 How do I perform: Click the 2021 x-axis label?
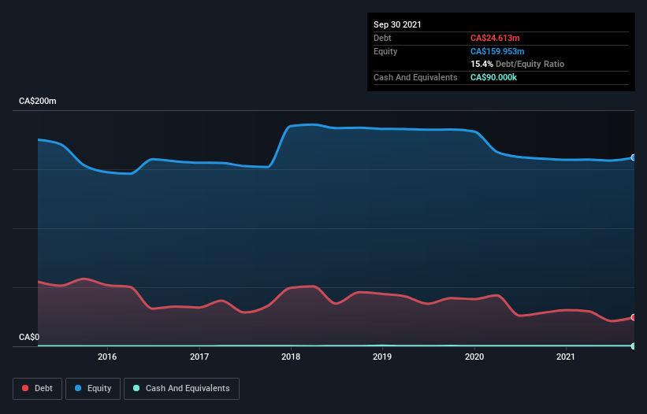pos(565,357)
